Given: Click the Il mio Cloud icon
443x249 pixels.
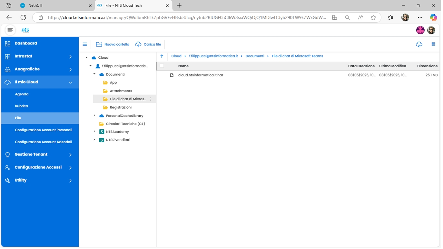Looking at the screenshot, I should [8, 82].
